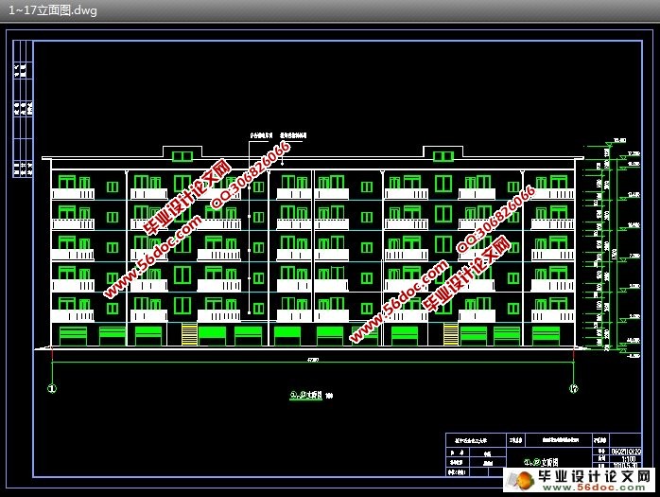Click the leftmost green garage door

click(73, 334)
